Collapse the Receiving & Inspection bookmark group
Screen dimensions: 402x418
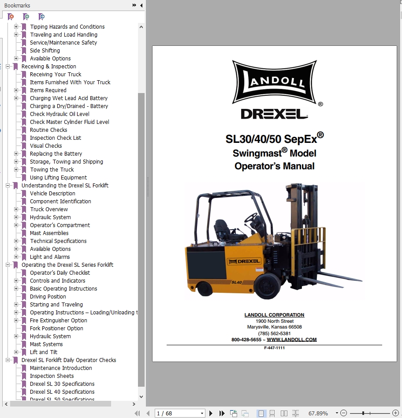[x=8, y=67]
